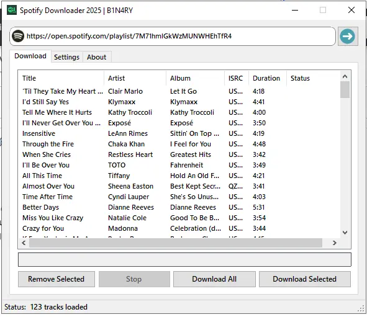Click artist Madonna cell

pos(123,228)
